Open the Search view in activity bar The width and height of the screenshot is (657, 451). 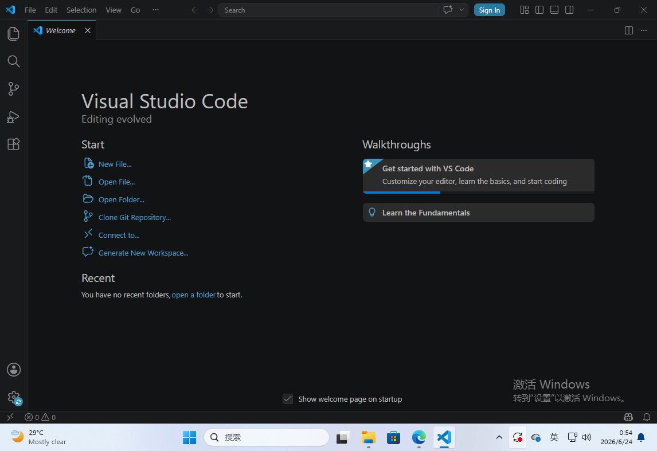13,61
